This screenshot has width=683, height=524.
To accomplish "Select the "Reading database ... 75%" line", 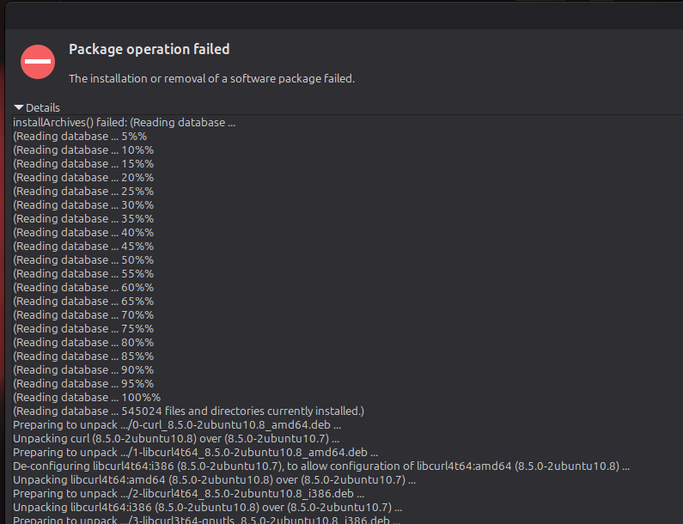I will pyautogui.click(x=83, y=328).
